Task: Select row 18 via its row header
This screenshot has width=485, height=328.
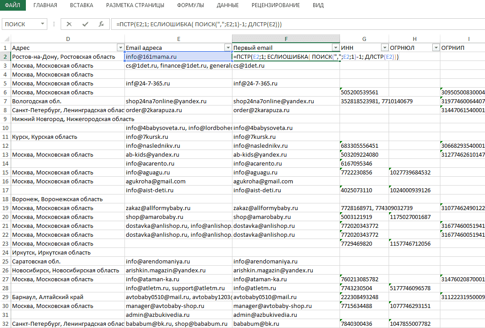Action: [x=5, y=199]
